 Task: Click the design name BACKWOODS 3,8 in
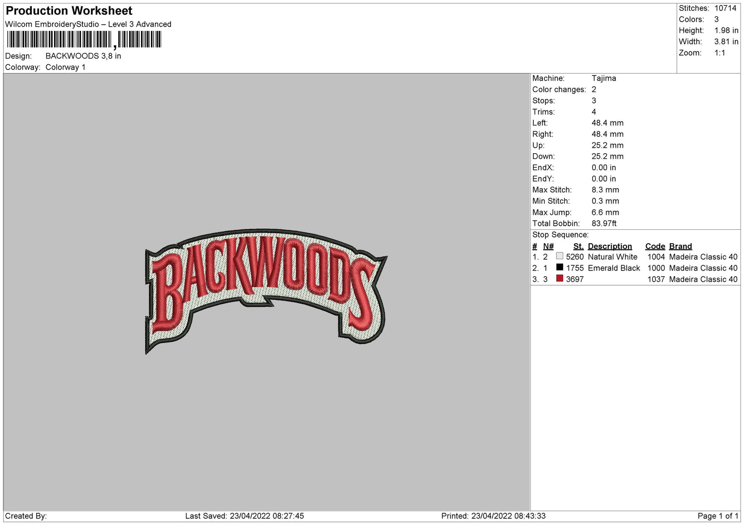point(83,56)
